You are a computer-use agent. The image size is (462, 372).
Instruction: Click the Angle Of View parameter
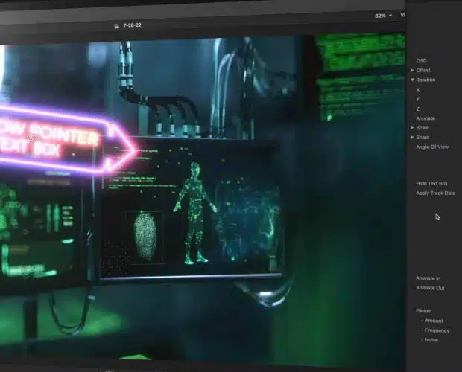(x=432, y=147)
